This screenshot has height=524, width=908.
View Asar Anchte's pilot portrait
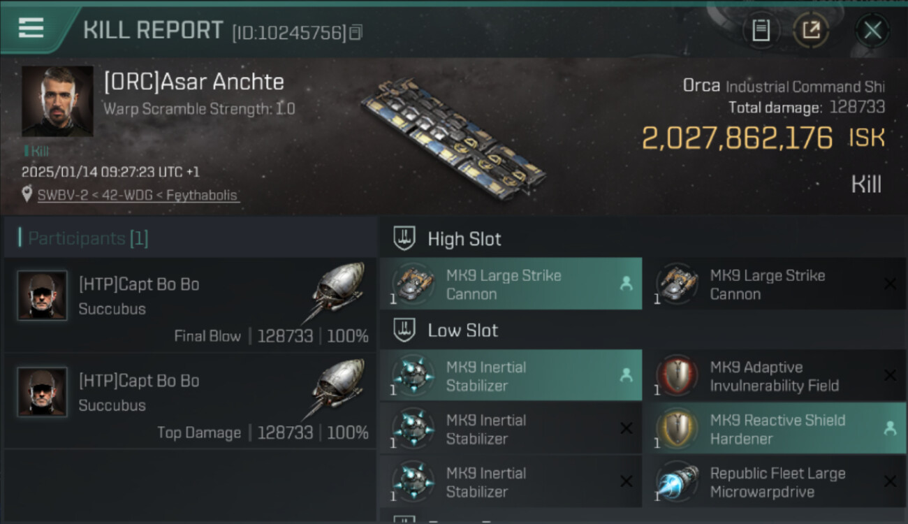click(x=57, y=101)
